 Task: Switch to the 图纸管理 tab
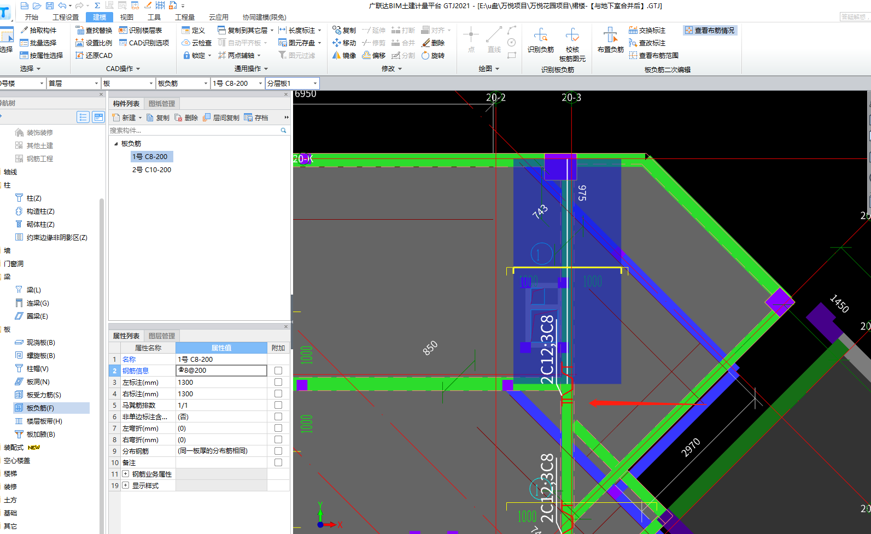[x=162, y=103]
